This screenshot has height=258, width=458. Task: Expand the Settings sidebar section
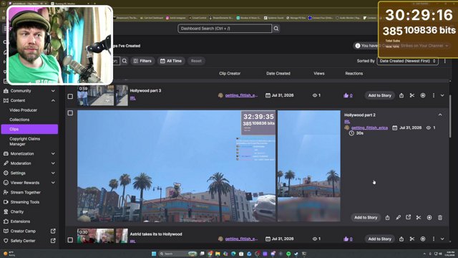point(29,173)
